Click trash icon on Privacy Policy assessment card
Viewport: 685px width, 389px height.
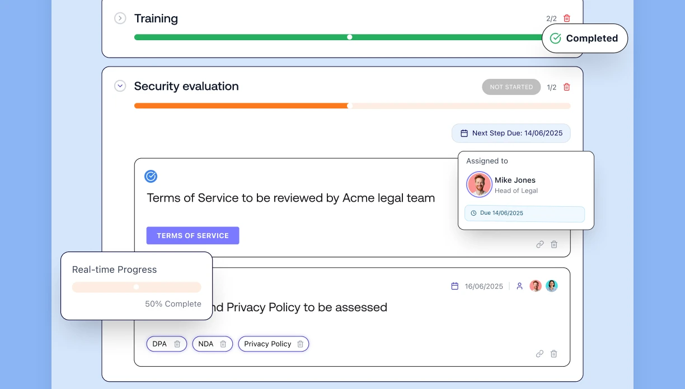554,354
